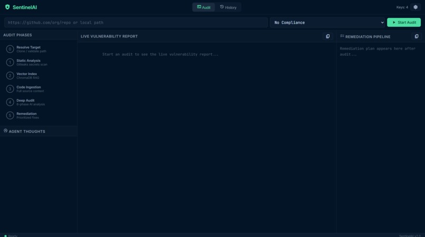425x237 pixels.
Task: Click the SentinelAI version label in footer
Action: (410, 236)
